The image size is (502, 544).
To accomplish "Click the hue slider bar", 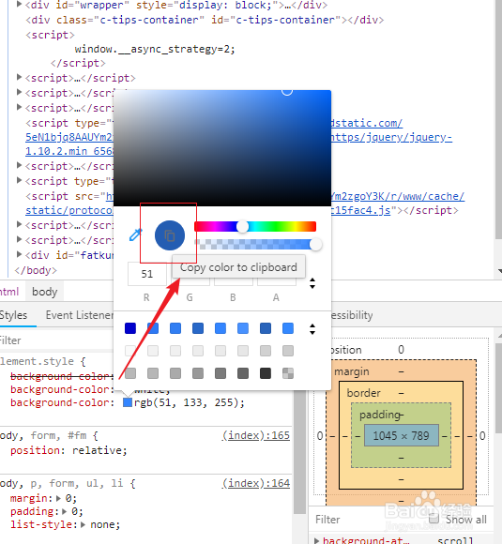I will pos(255,227).
